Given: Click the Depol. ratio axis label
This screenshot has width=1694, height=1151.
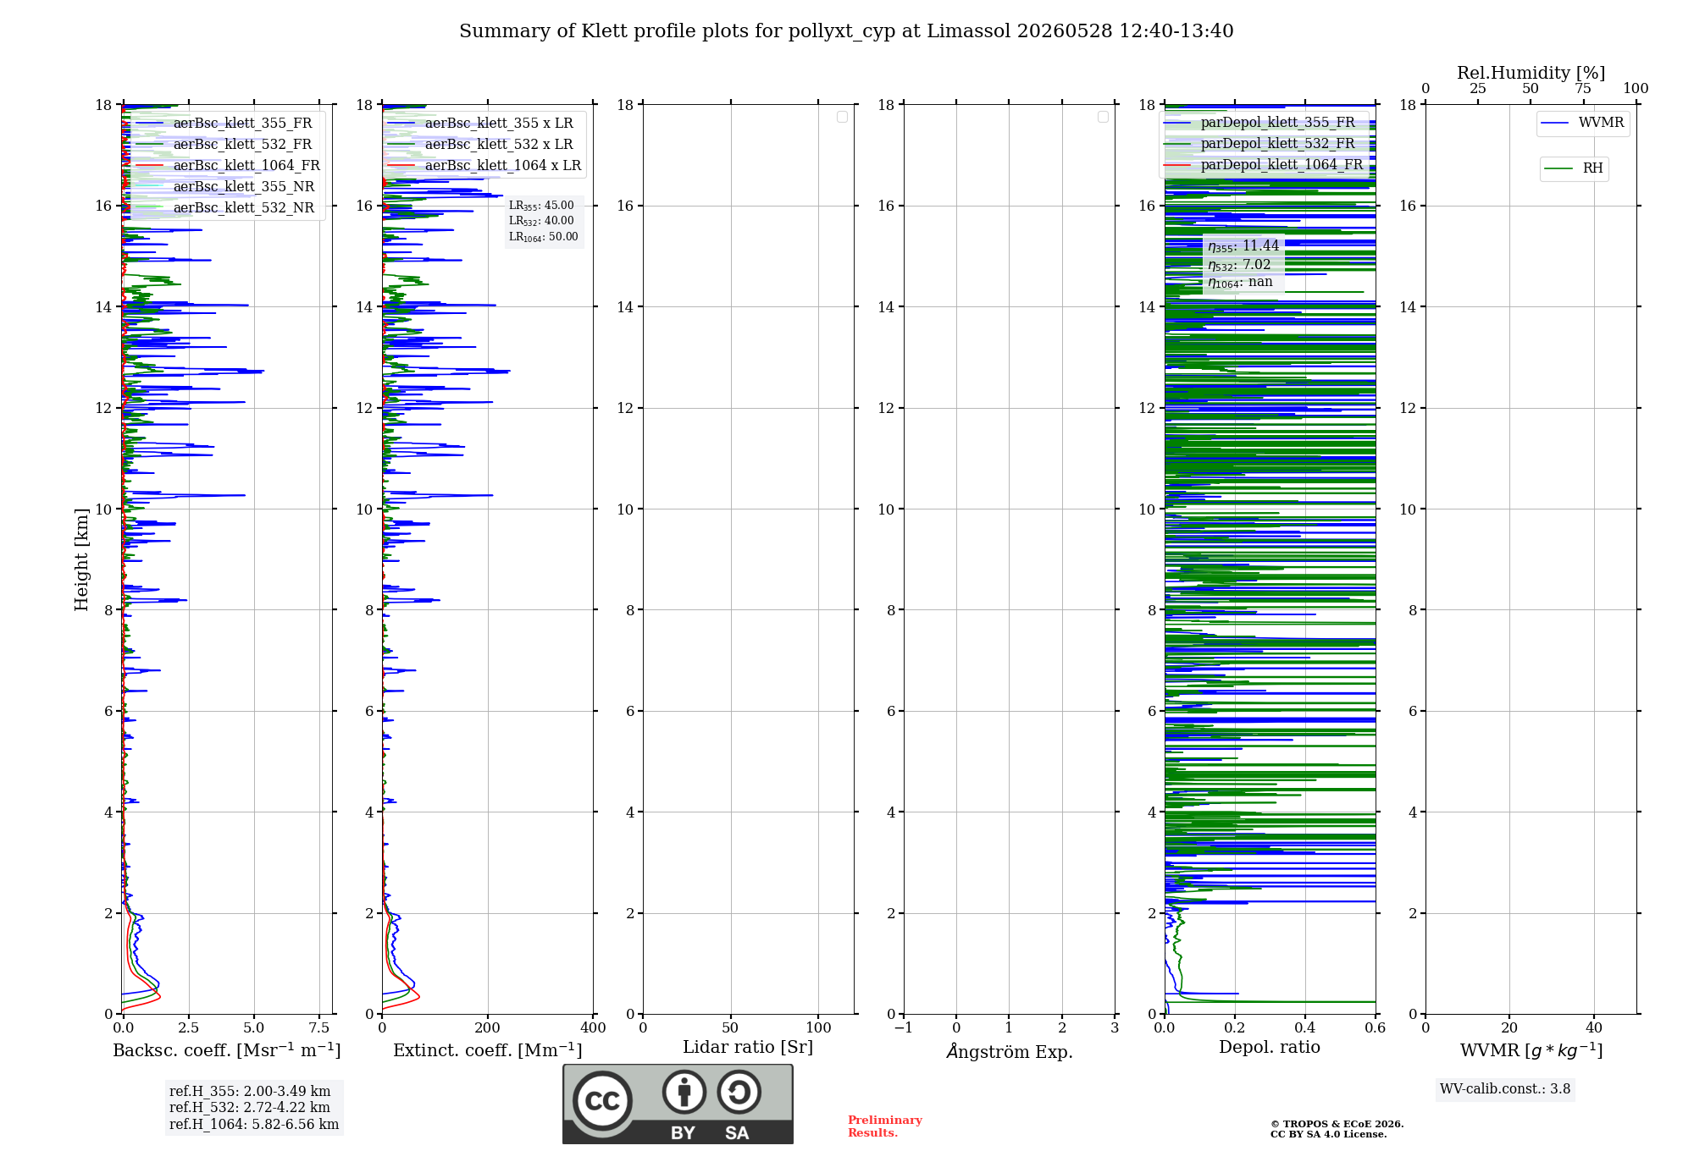Looking at the screenshot, I should click(x=1270, y=1048).
